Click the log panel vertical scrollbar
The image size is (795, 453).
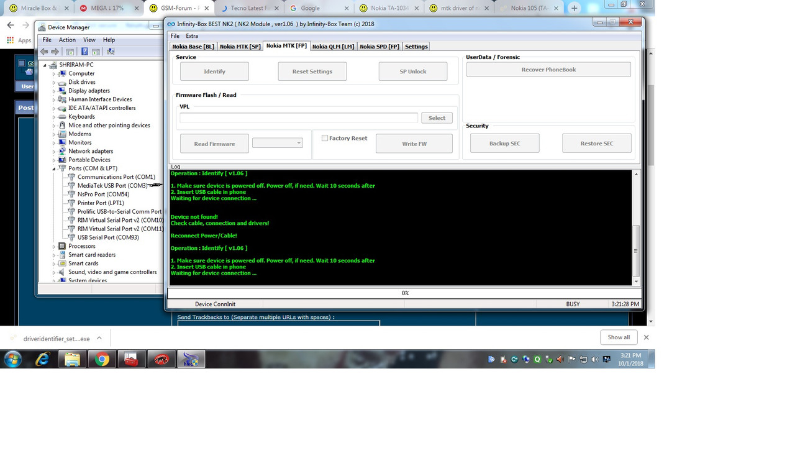point(635,227)
